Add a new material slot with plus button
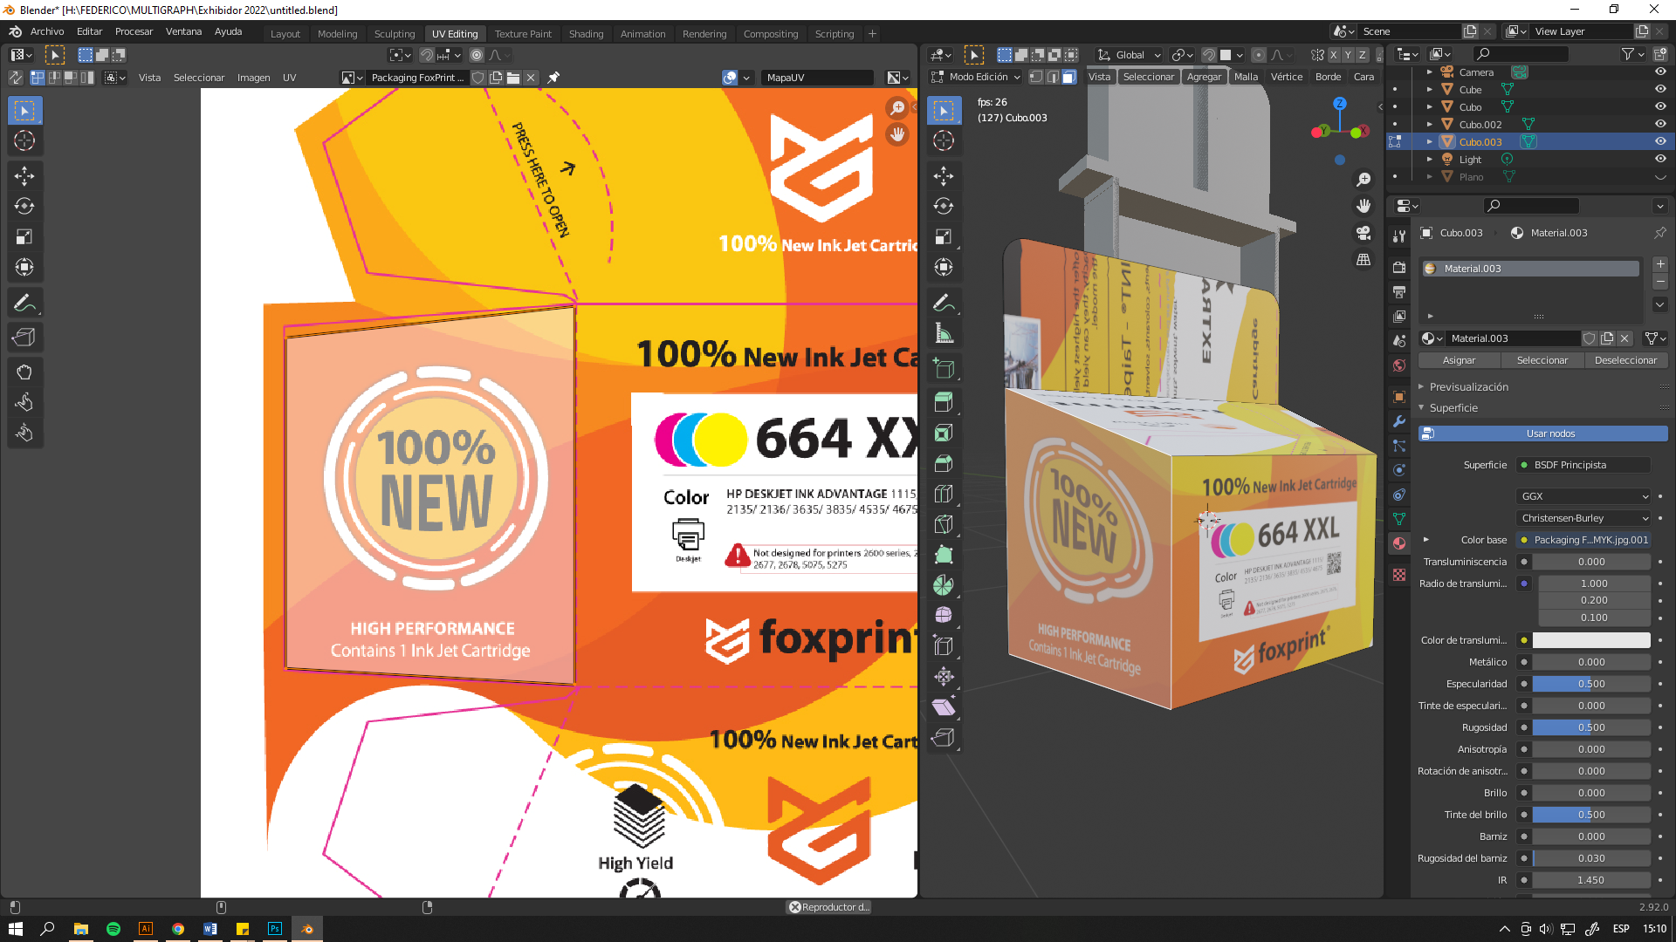Image resolution: width=1676 pixels, height=942 pixels. [x=1660, y=264]
